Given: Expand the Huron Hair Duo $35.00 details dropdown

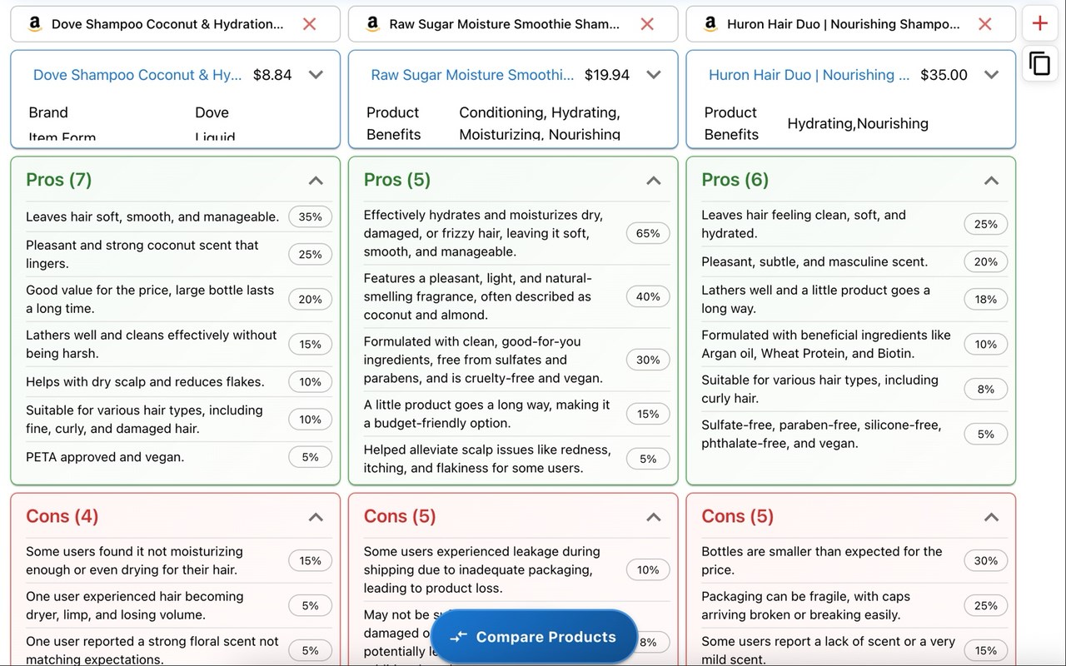Looking at the screenshot, I should coord(991,75).
